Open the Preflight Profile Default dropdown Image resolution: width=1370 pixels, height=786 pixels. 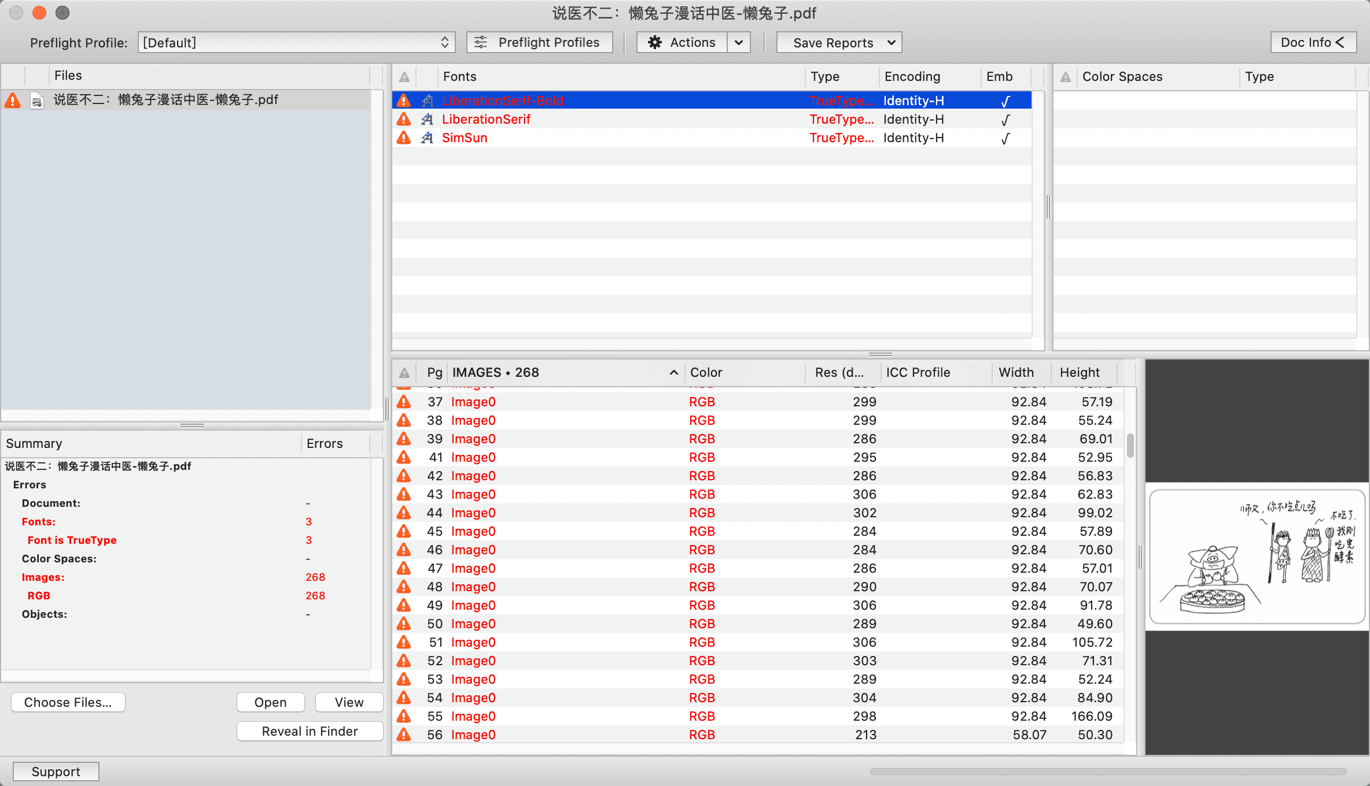tap(296, 42)
